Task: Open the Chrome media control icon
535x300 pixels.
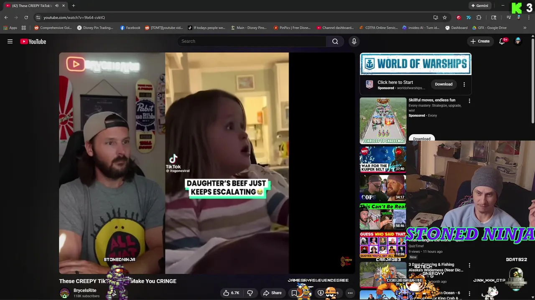Action: click(x=509, y=17)
